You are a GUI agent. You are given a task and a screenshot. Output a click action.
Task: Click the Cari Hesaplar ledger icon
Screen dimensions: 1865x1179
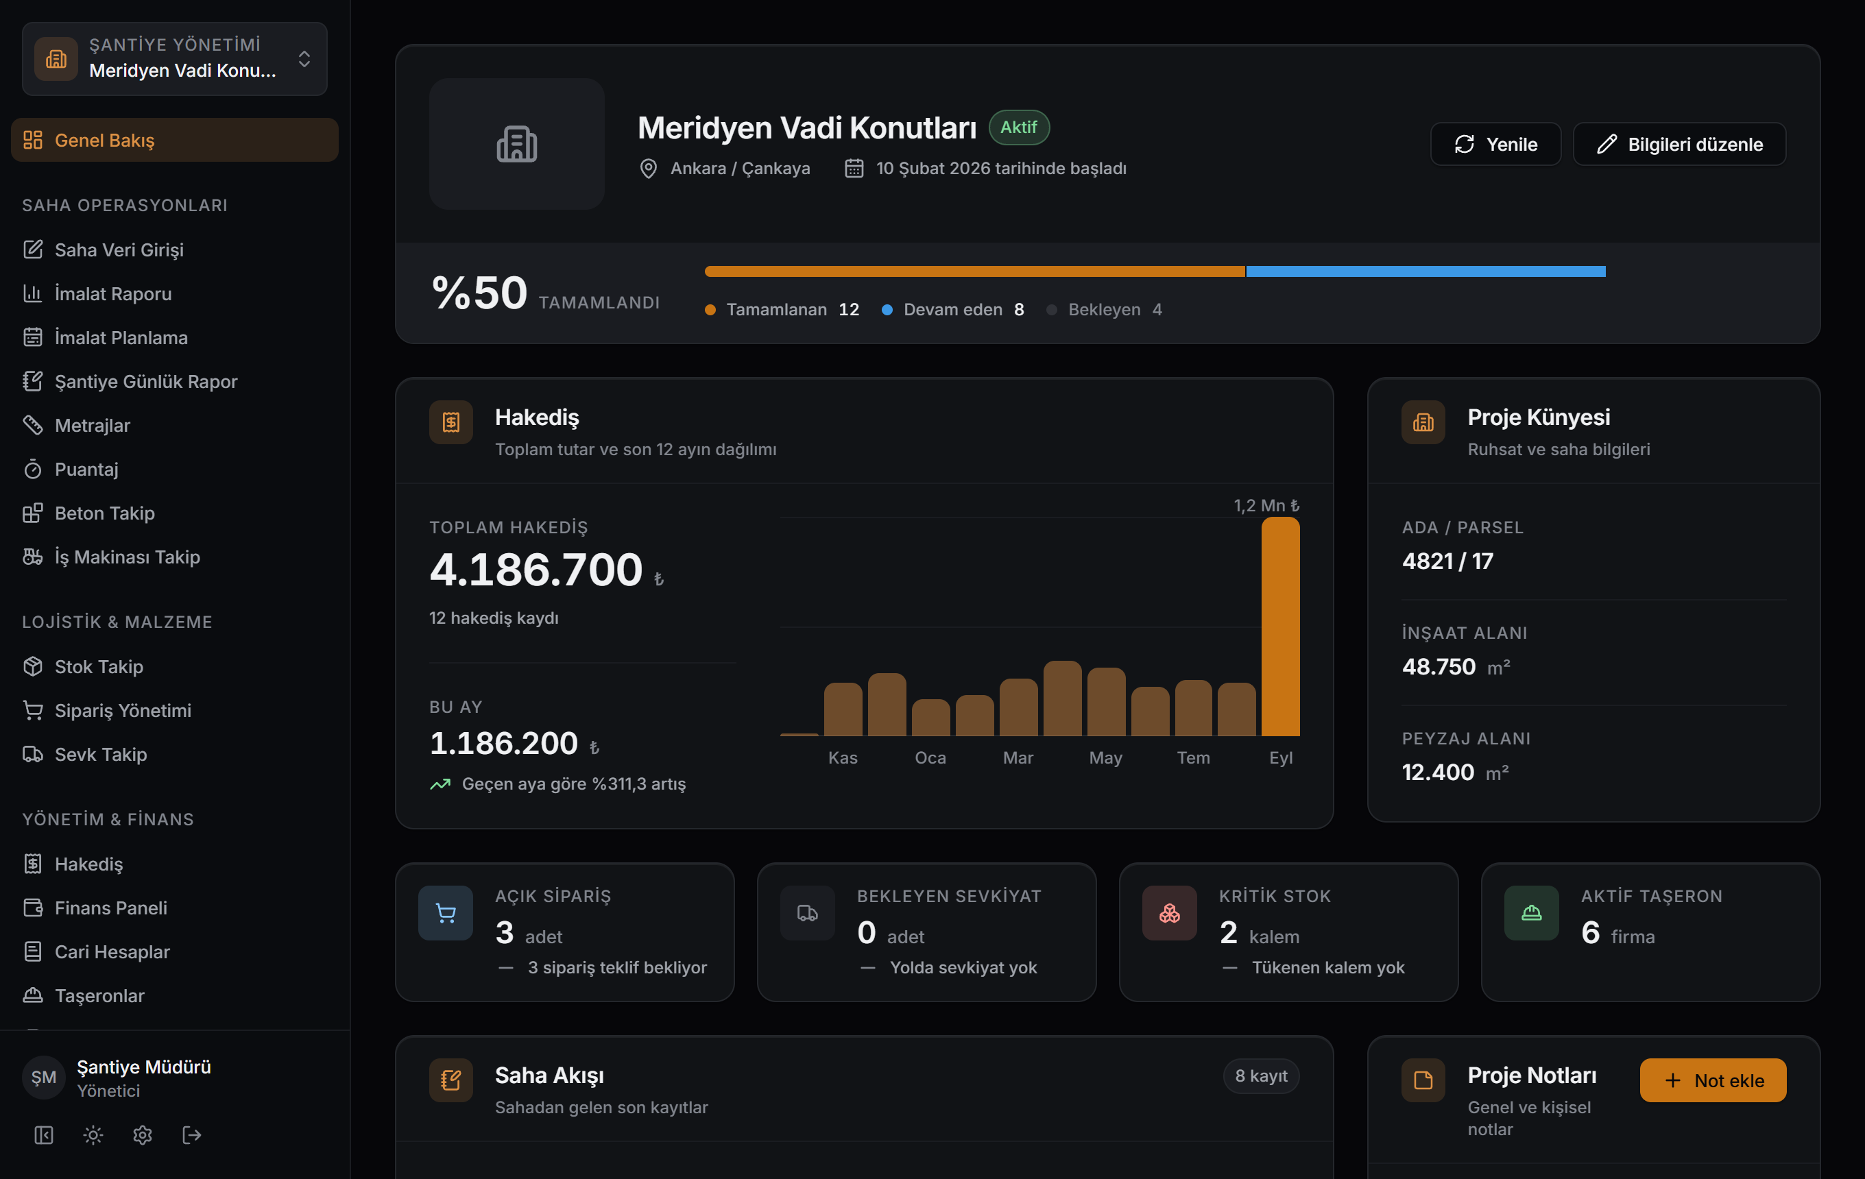(32, 951)
